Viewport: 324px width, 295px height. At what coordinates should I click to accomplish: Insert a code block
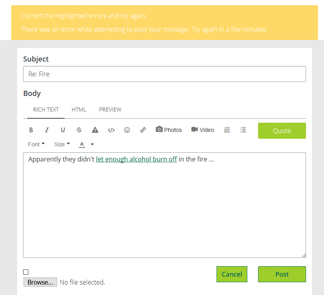click(x=111, y=130)
